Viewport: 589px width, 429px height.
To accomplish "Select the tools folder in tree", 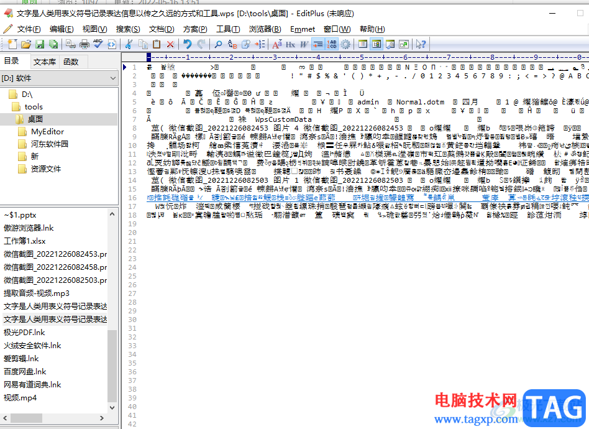I will click(34, 107).
